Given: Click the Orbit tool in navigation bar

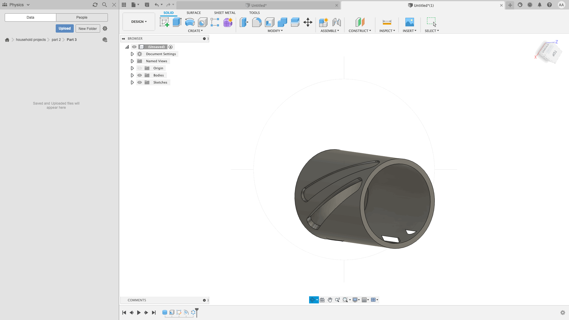Looking at the screenshot, I should (312, 300).
